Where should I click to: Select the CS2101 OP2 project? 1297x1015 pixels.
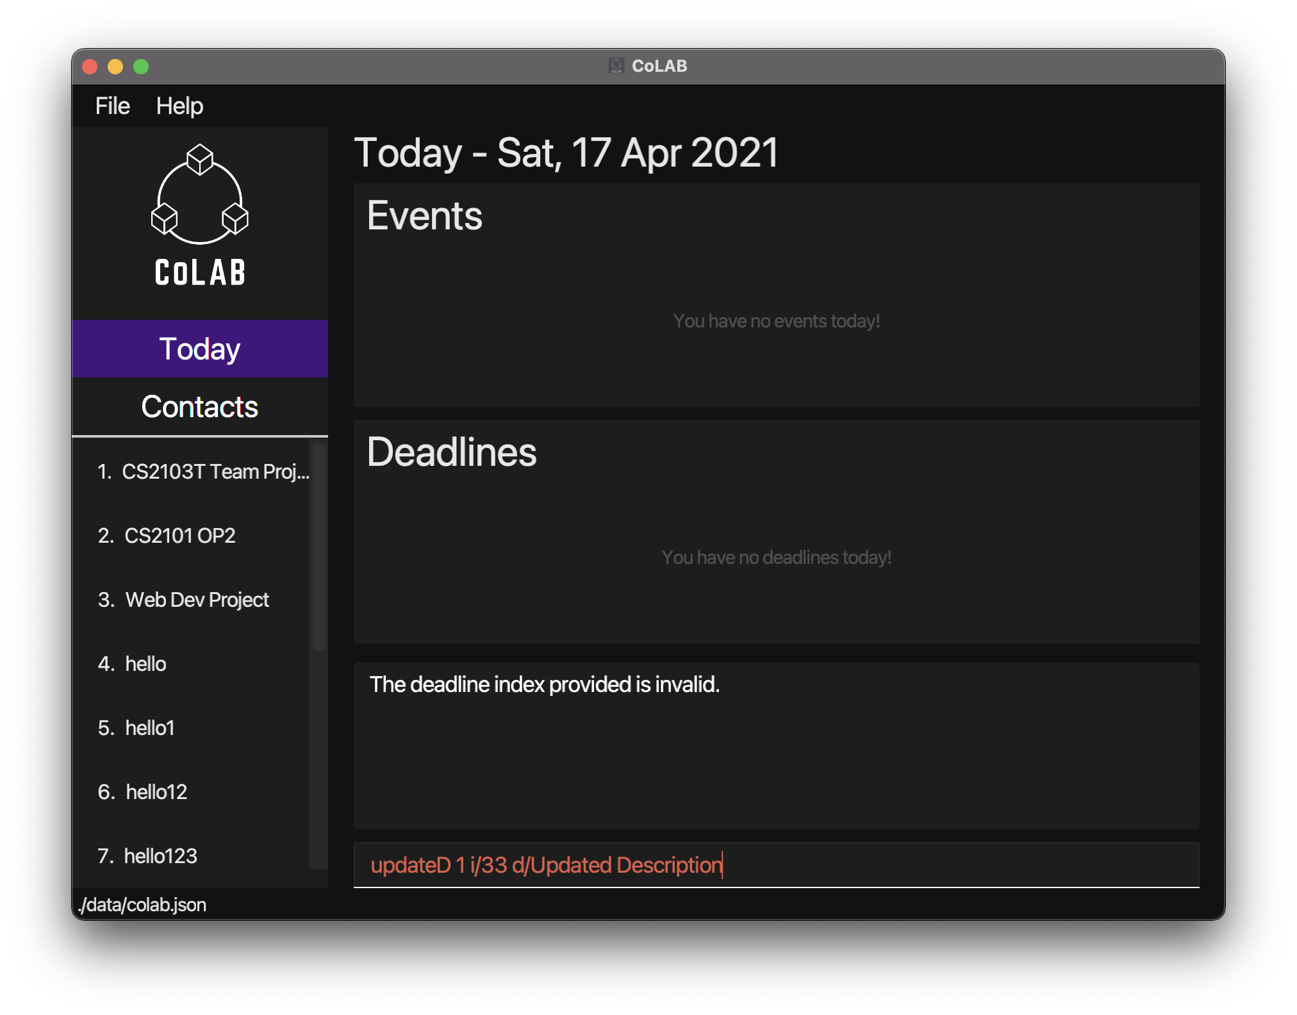coord(179,536)
